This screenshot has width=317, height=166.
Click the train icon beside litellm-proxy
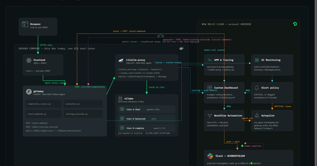121,61
